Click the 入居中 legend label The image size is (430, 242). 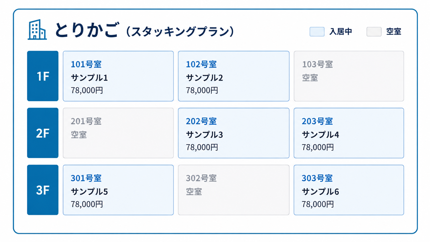pyautogui.click(x=341, y=32)
